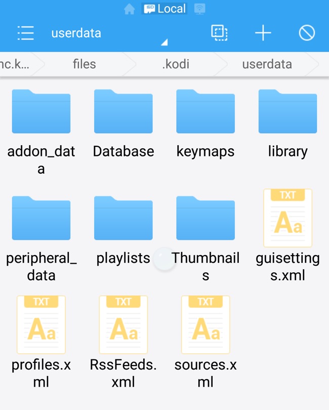
Task: Go to .kodi breadcrumb folder
Action: (x=175, y=64)
